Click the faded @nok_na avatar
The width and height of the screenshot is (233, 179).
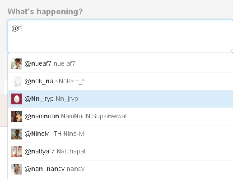17,81
